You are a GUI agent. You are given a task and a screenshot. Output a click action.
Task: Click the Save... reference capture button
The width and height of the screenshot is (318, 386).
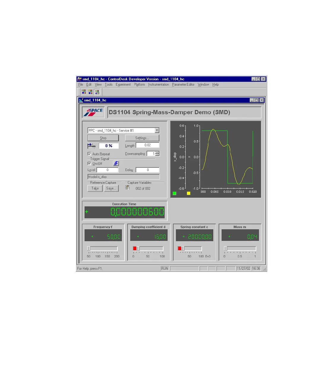pyautogui.click(x=111, y=188)
